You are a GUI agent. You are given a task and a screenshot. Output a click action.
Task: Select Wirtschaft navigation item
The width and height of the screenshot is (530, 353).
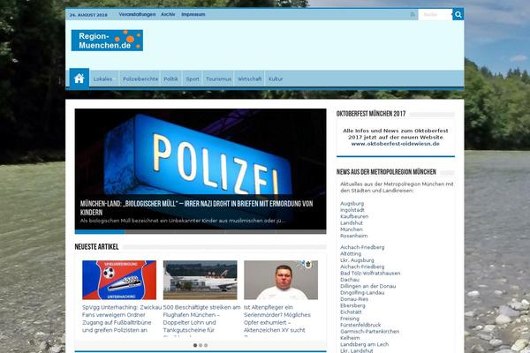(x=249, y=79)
